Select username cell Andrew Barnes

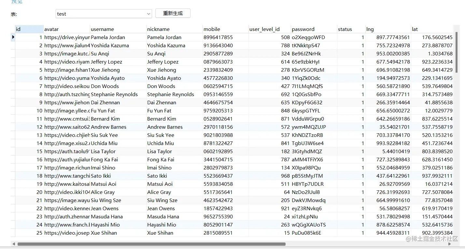(118, 127)
